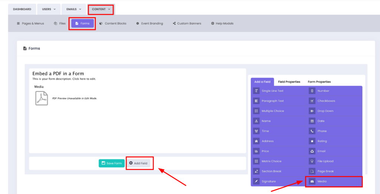This screenshot has width=380, height=194.
Task: Switch to the Field Properties tab
Action: click(289, 82)
